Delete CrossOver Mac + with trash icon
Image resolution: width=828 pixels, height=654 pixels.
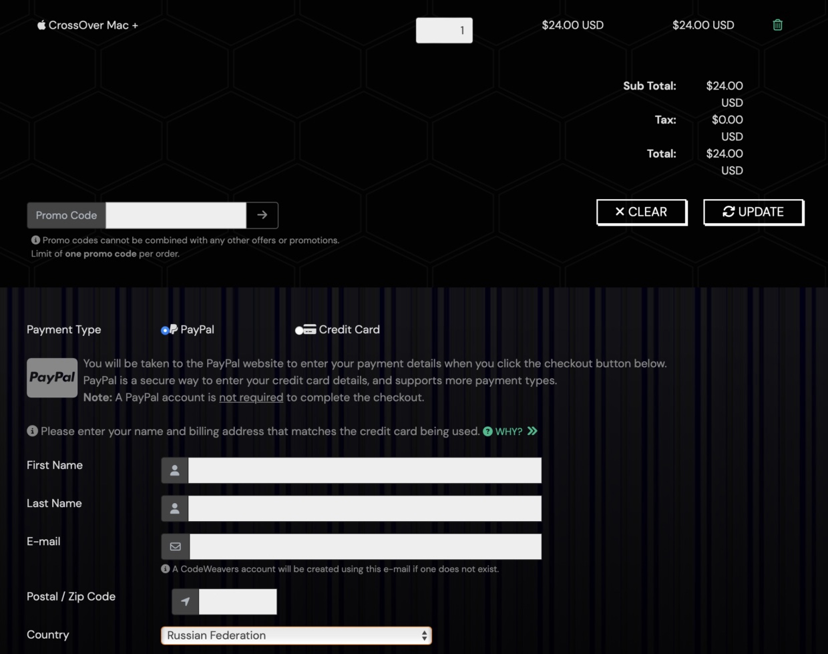click(777, 25)
